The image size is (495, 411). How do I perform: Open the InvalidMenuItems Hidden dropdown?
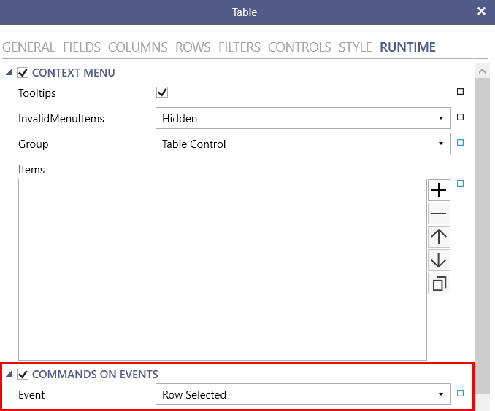tap(303, 118)
